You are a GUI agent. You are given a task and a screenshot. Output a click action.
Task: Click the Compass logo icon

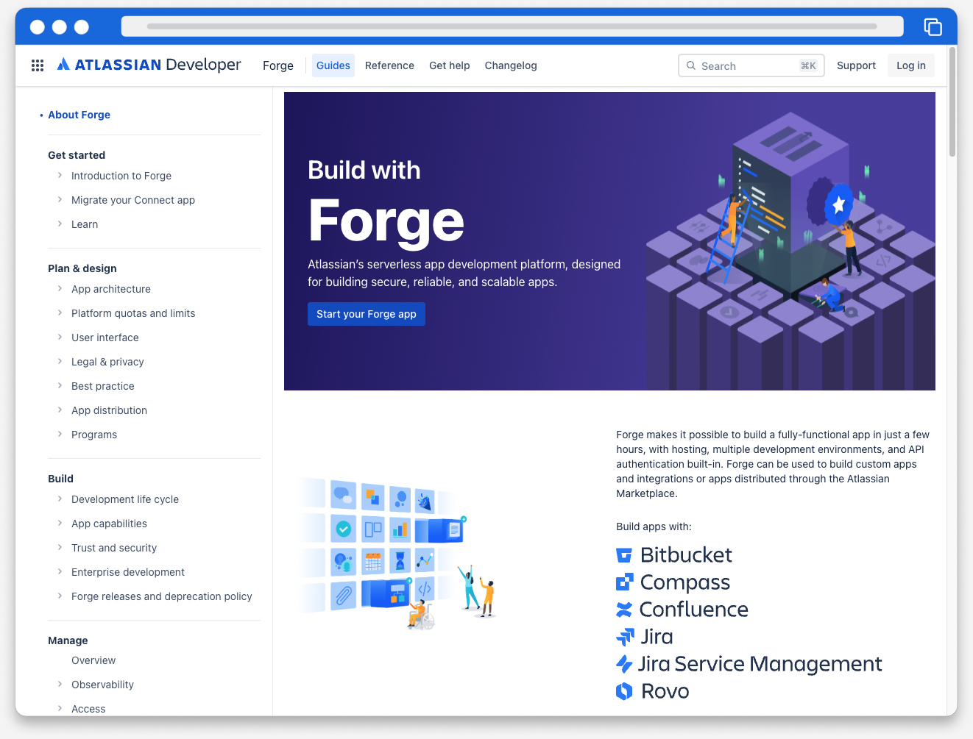[624, 582]
